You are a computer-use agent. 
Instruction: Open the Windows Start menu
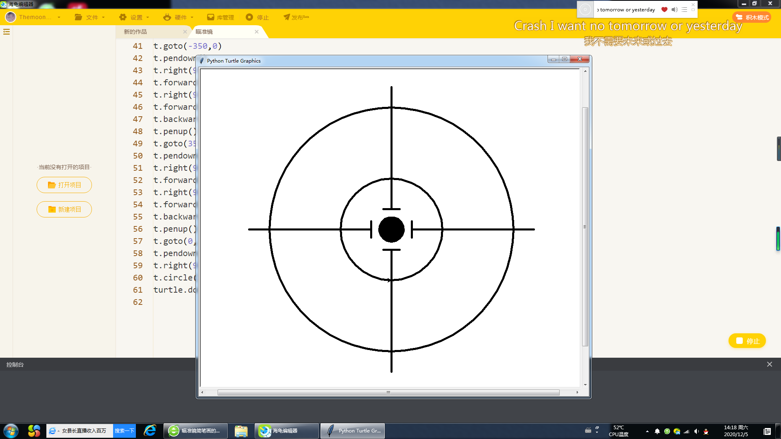point(11,431)
